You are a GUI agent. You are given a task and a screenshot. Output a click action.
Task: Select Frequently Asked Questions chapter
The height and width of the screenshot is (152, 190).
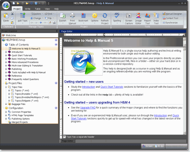click(x=25, y=79)
